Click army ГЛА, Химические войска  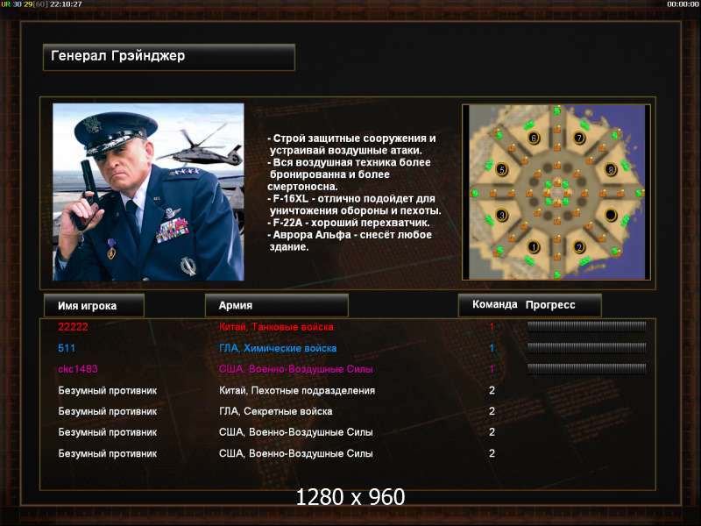point(278,348)
